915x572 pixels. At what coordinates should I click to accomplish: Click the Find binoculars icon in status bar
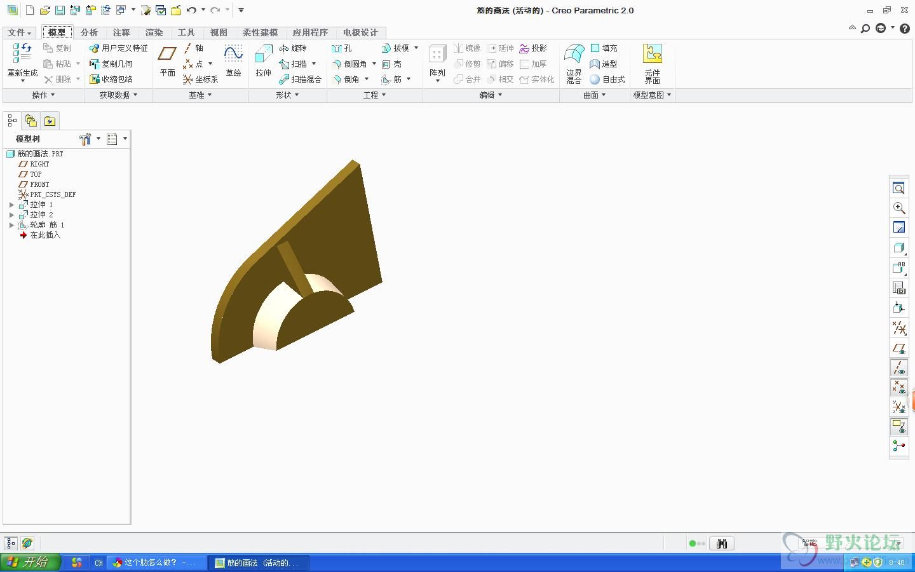click(x=721, y=543)
